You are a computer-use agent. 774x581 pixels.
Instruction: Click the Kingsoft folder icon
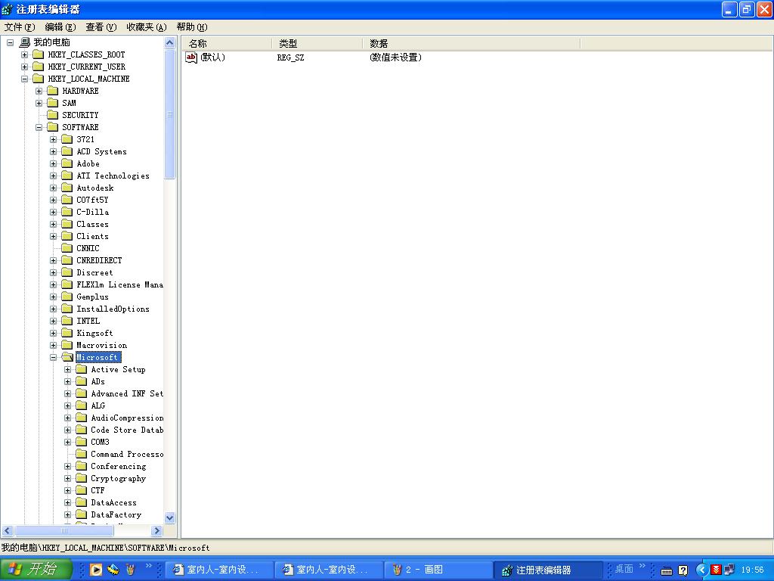point(67,333)
